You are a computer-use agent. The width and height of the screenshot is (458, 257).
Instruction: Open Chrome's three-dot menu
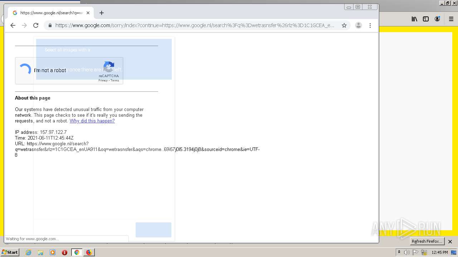click(x=370, y=25)
